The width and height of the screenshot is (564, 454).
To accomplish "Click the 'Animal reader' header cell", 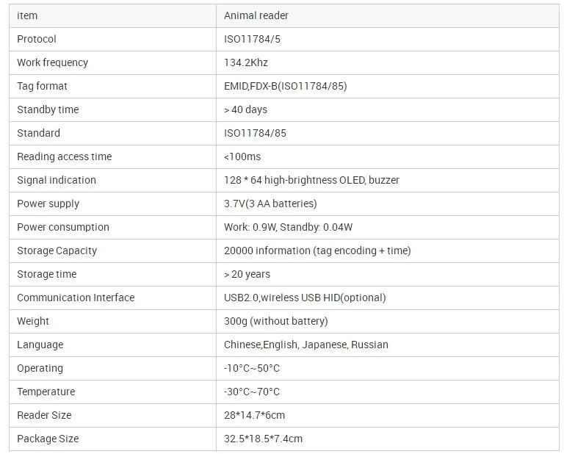I will pos(255,15).
